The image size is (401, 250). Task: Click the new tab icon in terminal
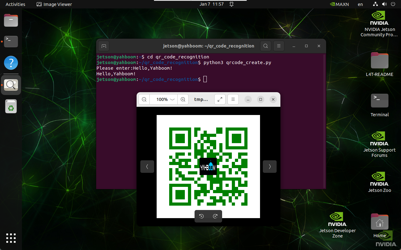click(x=104, y=46)
